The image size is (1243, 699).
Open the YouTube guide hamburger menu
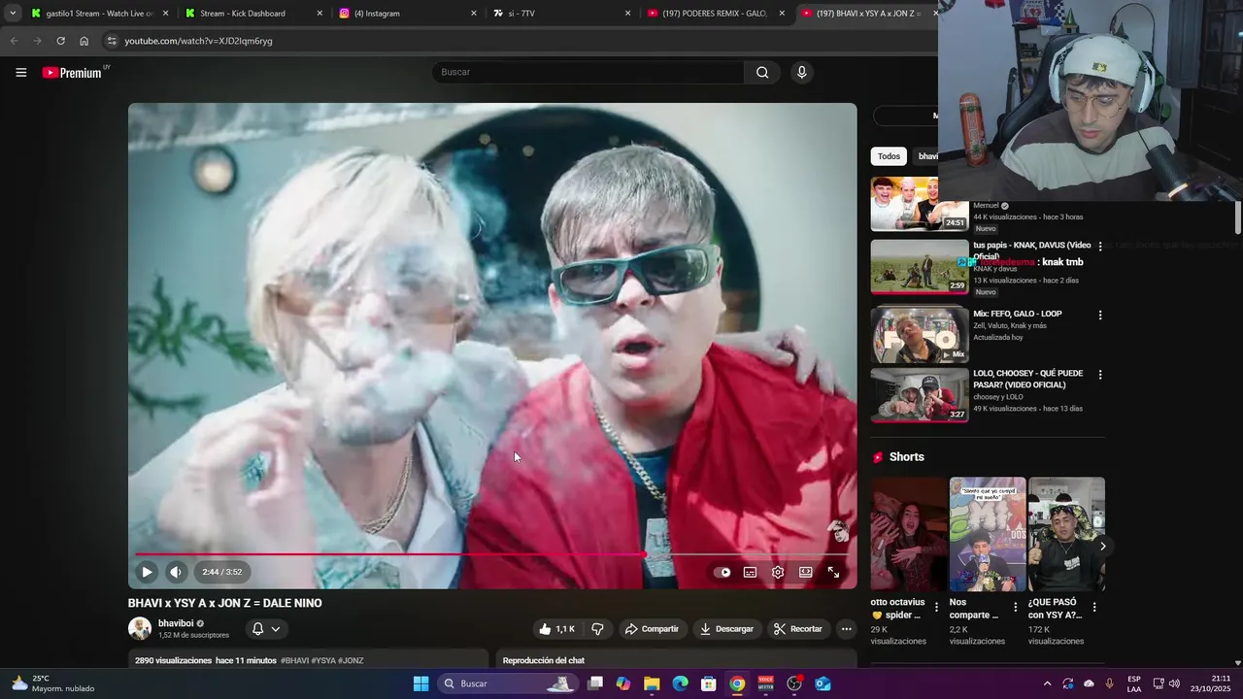pos(20,72)
